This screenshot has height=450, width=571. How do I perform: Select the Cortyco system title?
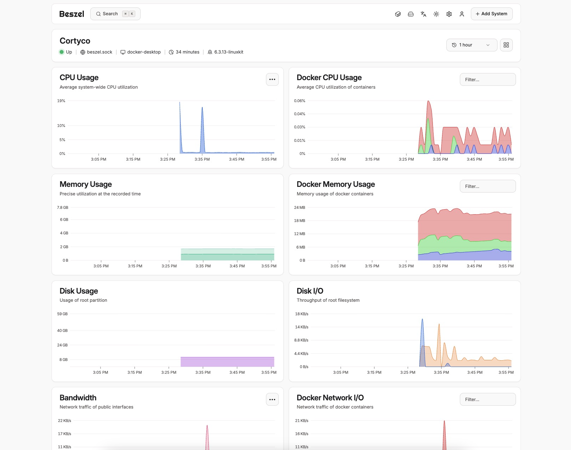point(75,41)
